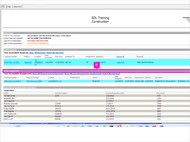Click the OPRA Requests section header

click(96, 50)
